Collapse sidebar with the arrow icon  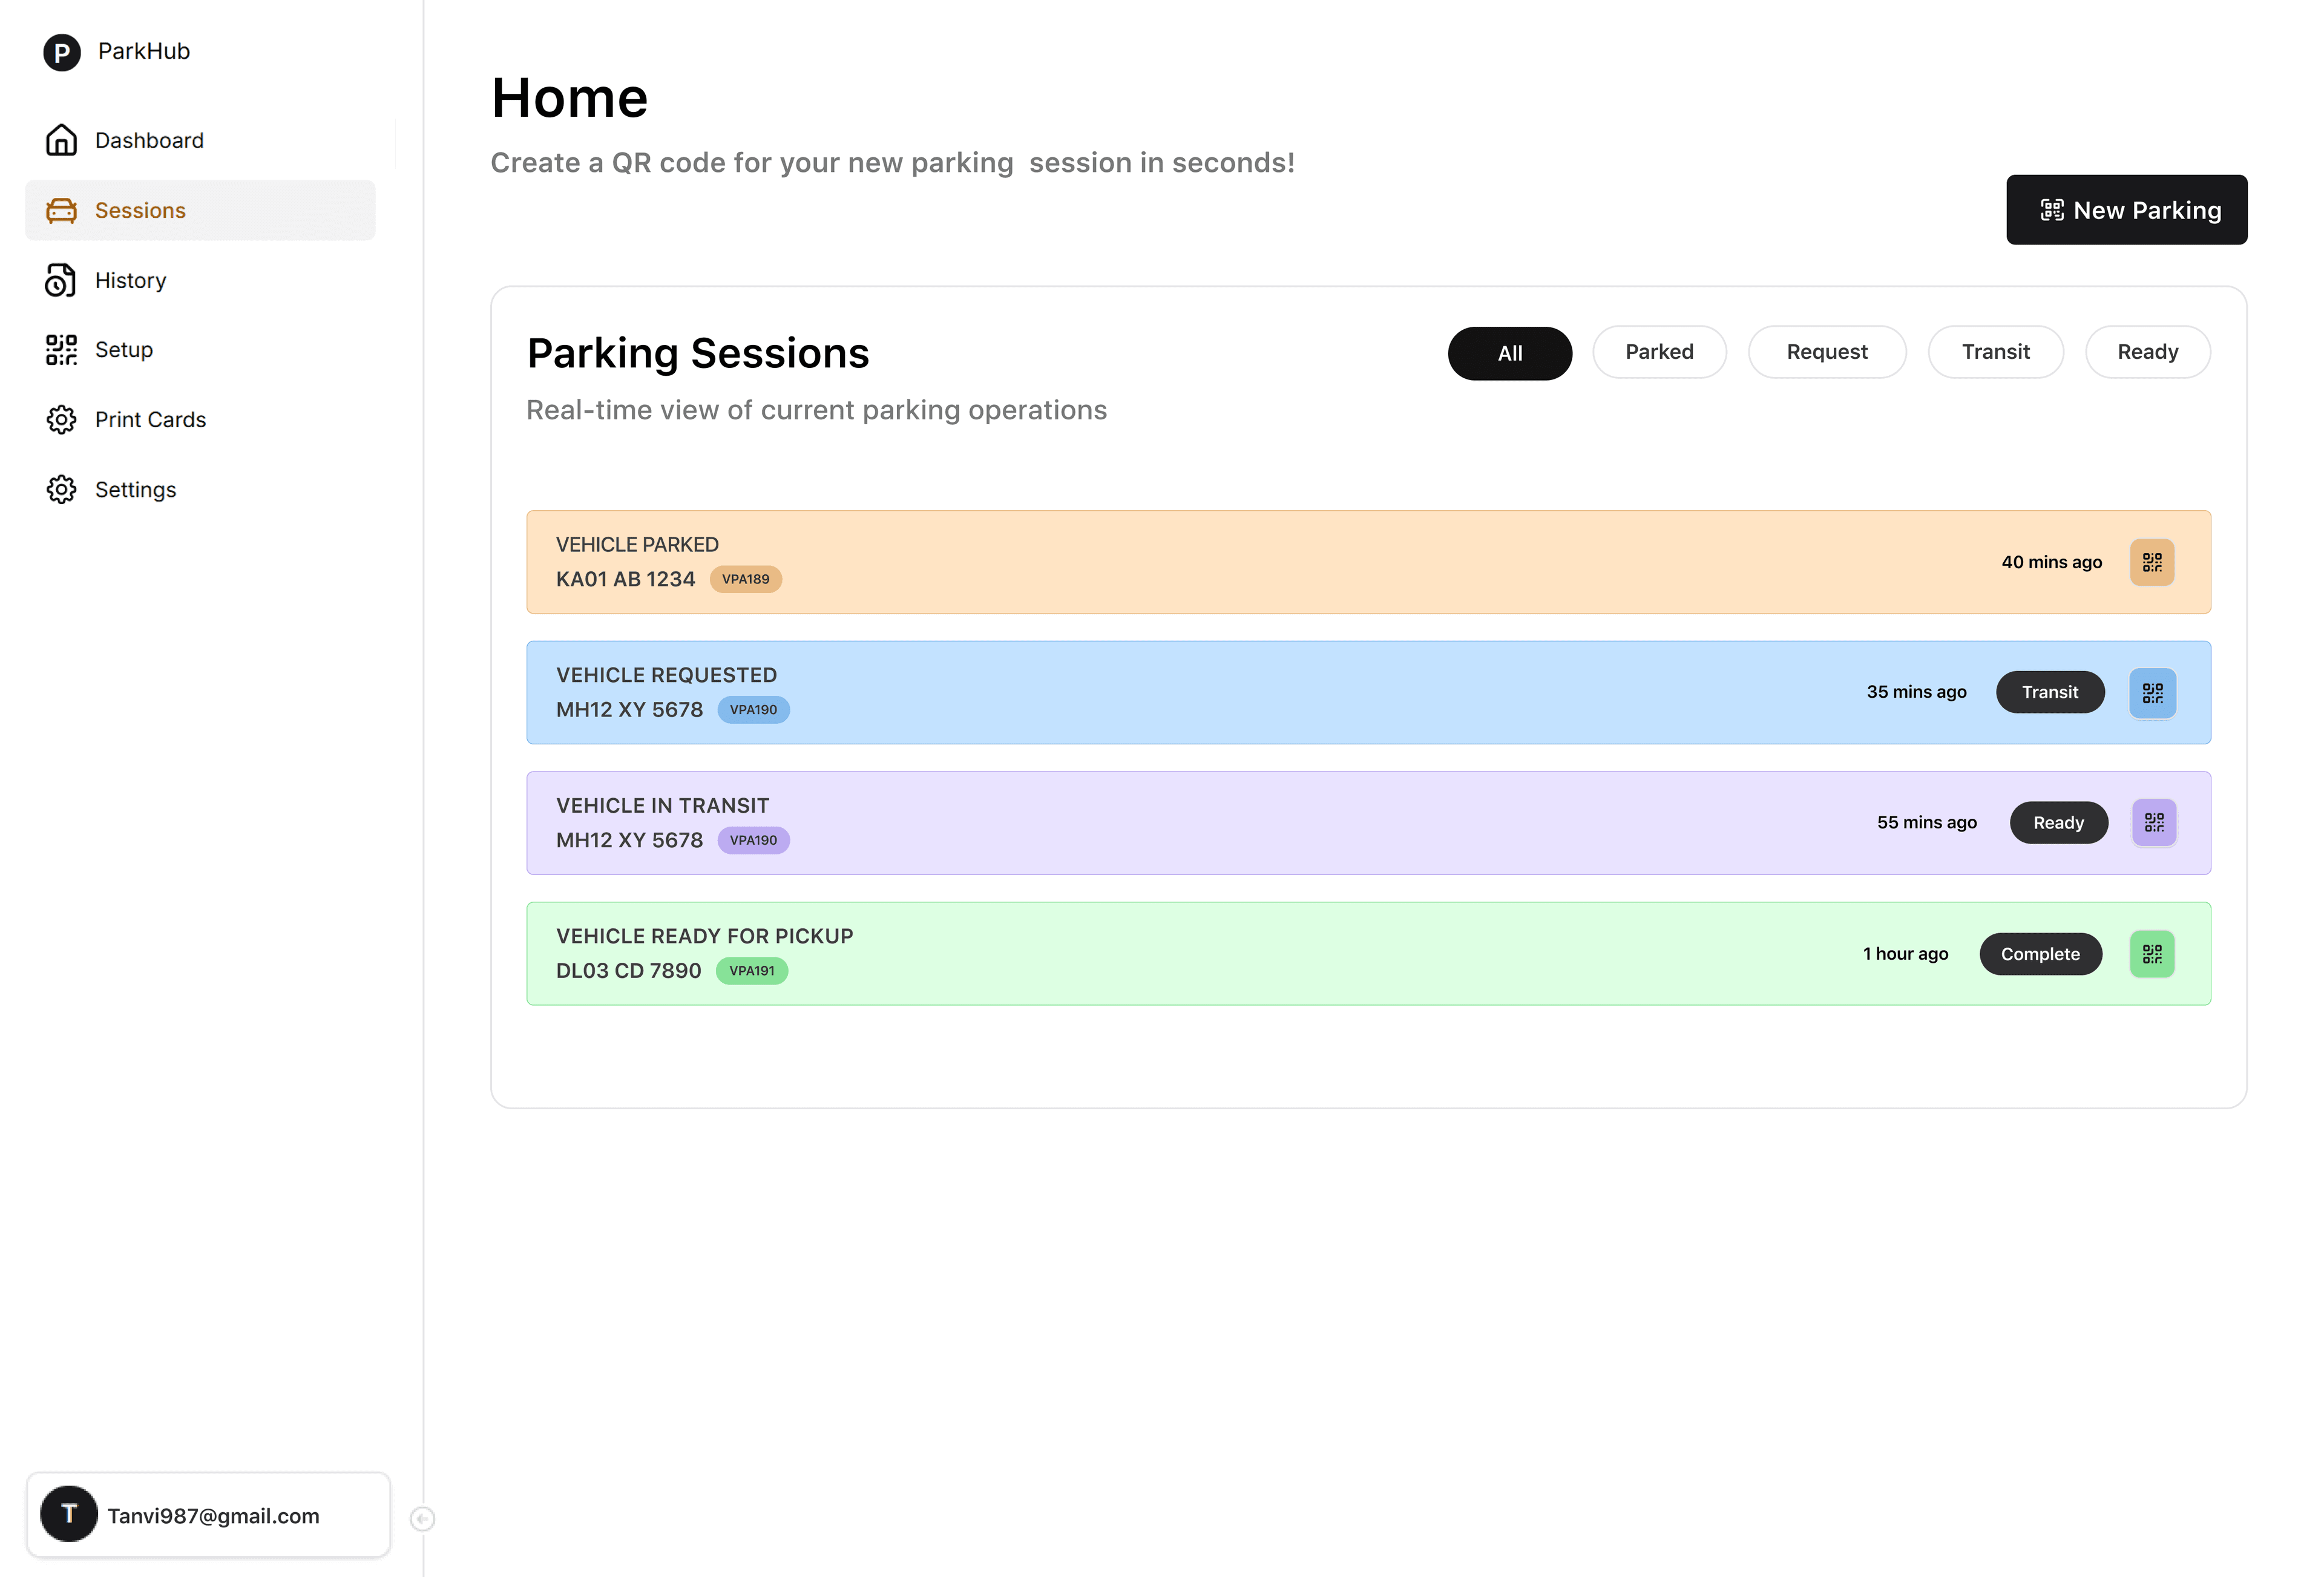pos(422,1518)
